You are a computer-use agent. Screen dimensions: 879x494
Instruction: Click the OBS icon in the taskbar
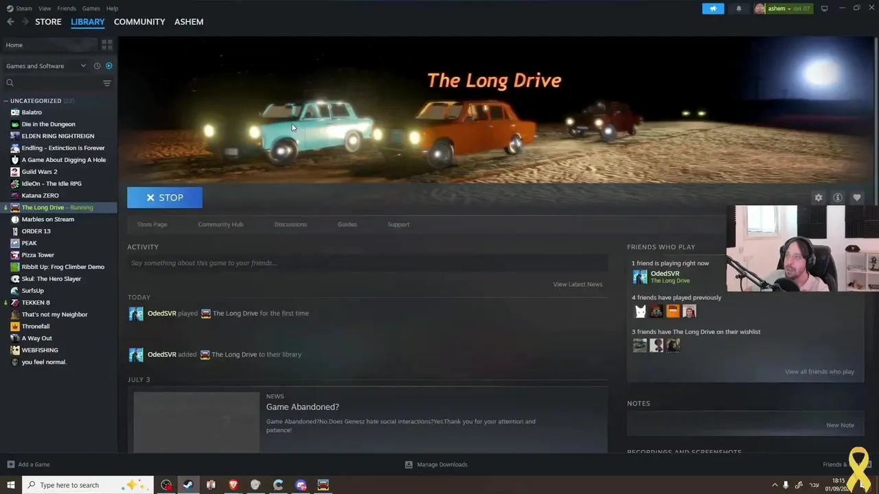166,485
